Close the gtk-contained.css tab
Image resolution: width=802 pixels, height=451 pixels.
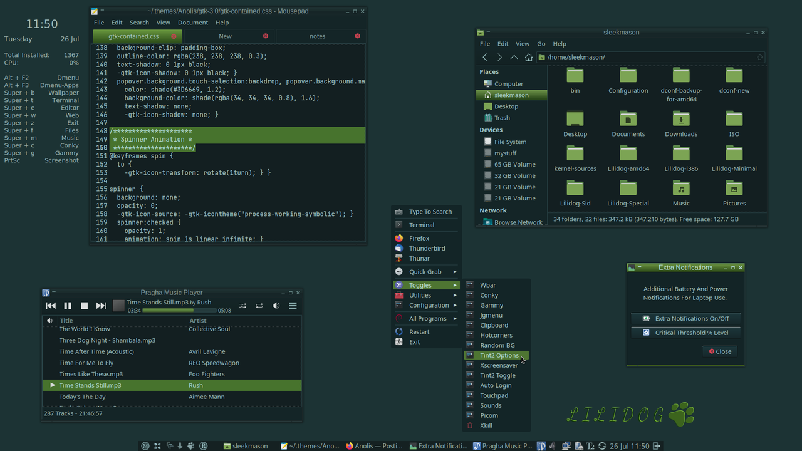[174, 36]
